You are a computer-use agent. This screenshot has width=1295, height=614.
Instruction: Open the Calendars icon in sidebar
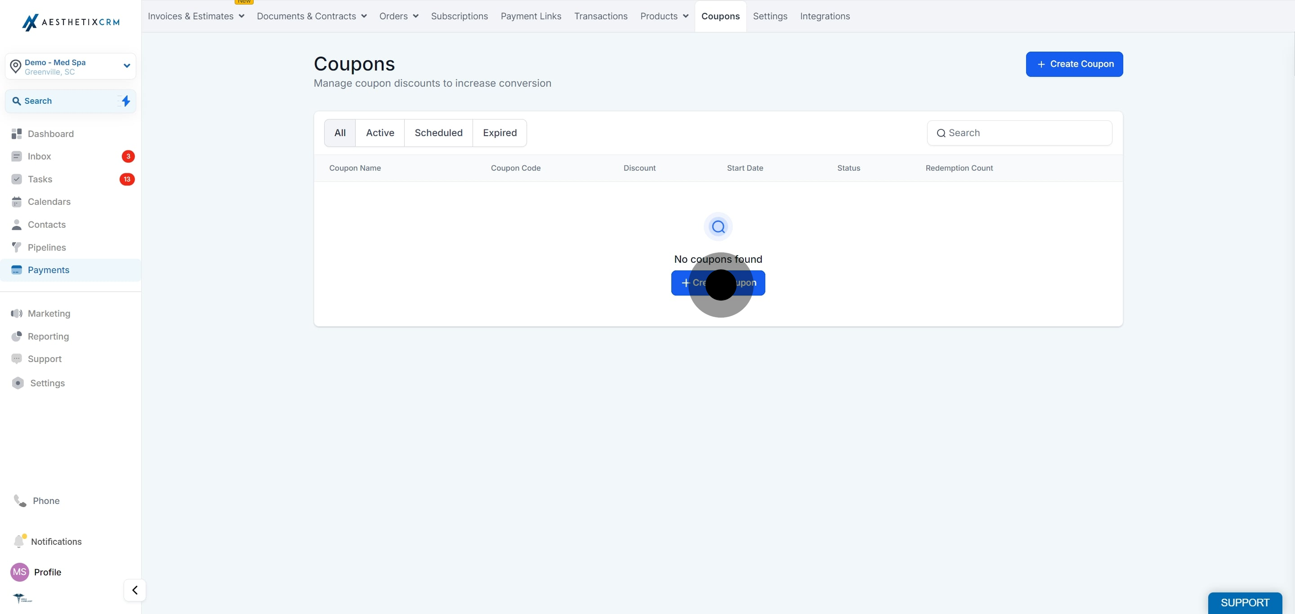17,202
